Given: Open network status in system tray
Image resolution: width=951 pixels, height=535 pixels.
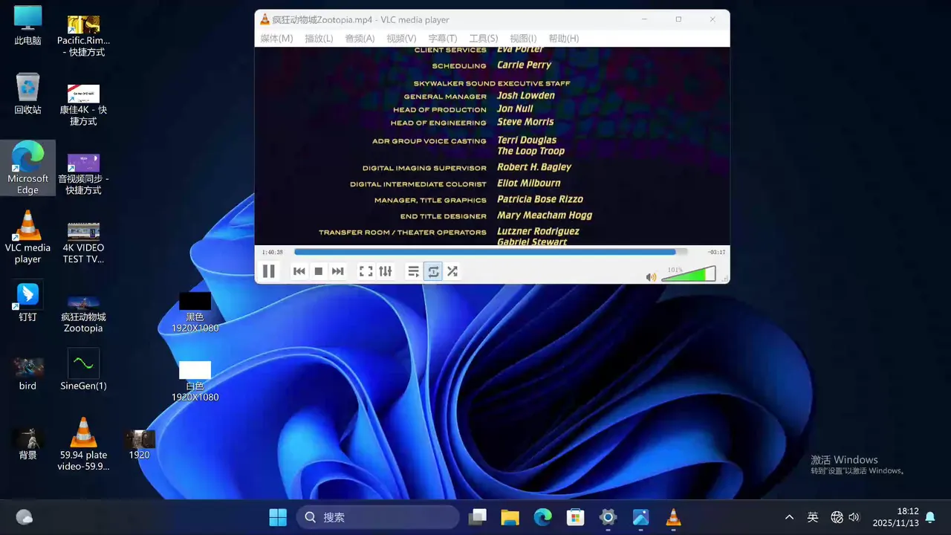Looking at the screenshot, I should tap(837, 517).
